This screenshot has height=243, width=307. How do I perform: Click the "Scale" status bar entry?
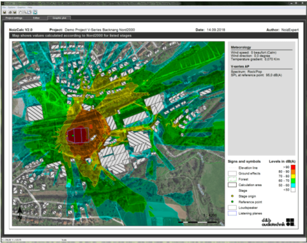(64, 240)
